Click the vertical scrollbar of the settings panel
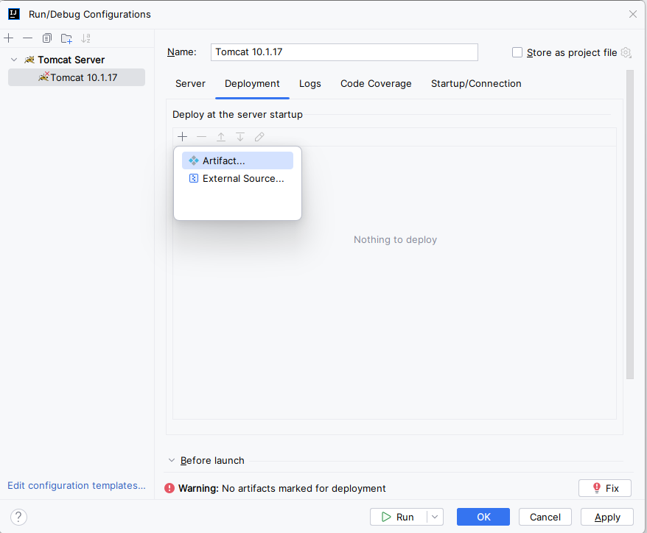The height and width of the screenshot is (533, 647). tap(629, 225)
